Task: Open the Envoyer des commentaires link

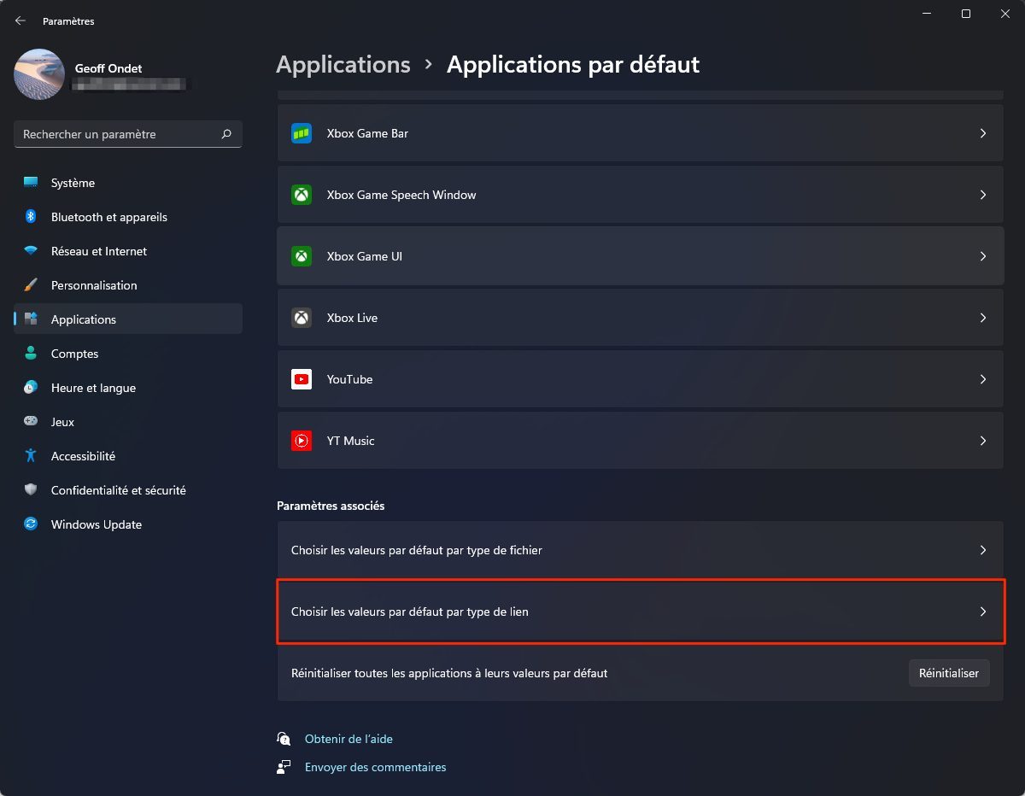Action: (376, 767)
